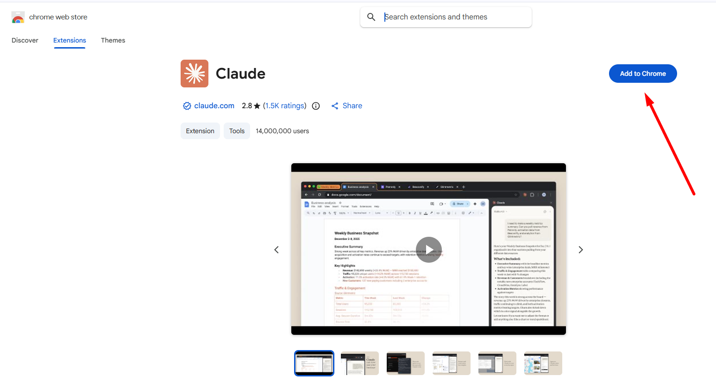Advance to the next preview slide
This screenshot has width=716, height=388.
coord(581,250)
